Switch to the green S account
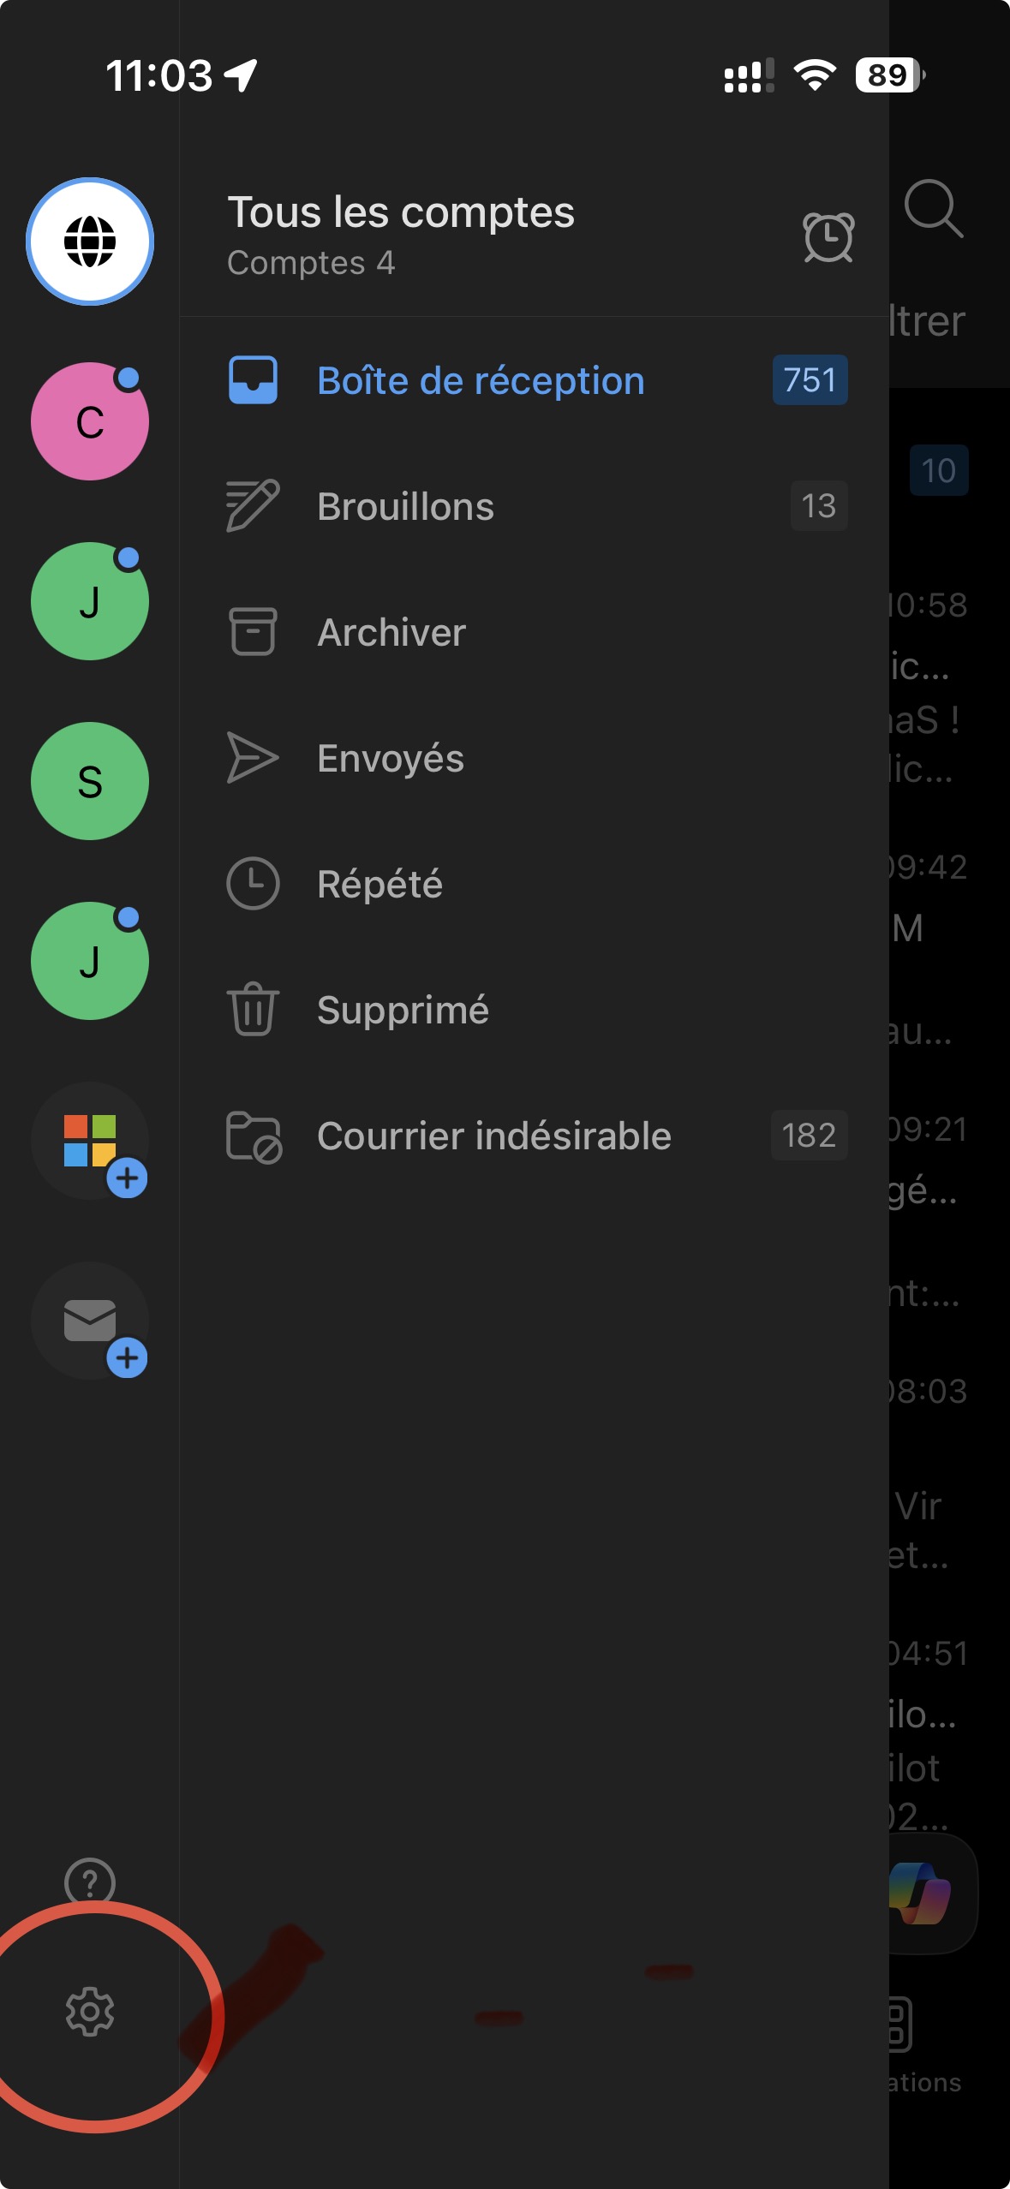The image size is (1010, 2189). pyautogui.click(x=90, y=781)
